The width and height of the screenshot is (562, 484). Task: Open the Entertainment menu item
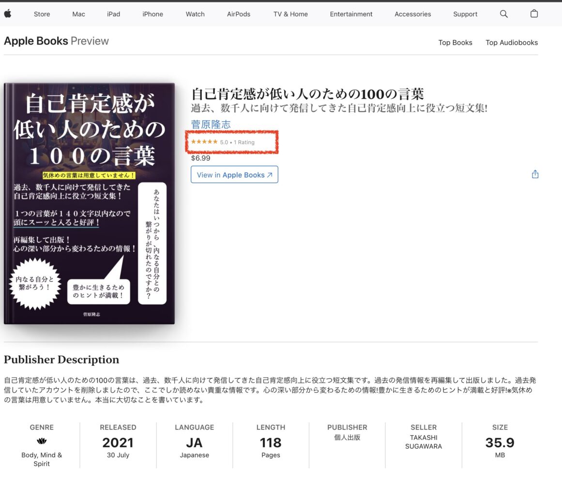point(351,14)
